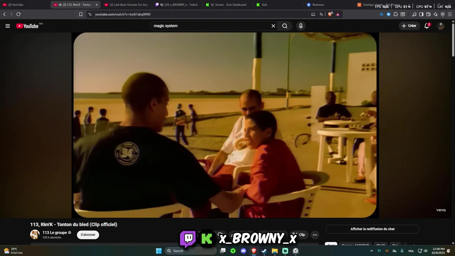Clear the 'magic system' search text
The image size is (455, 256).
[x=273, y=26]
